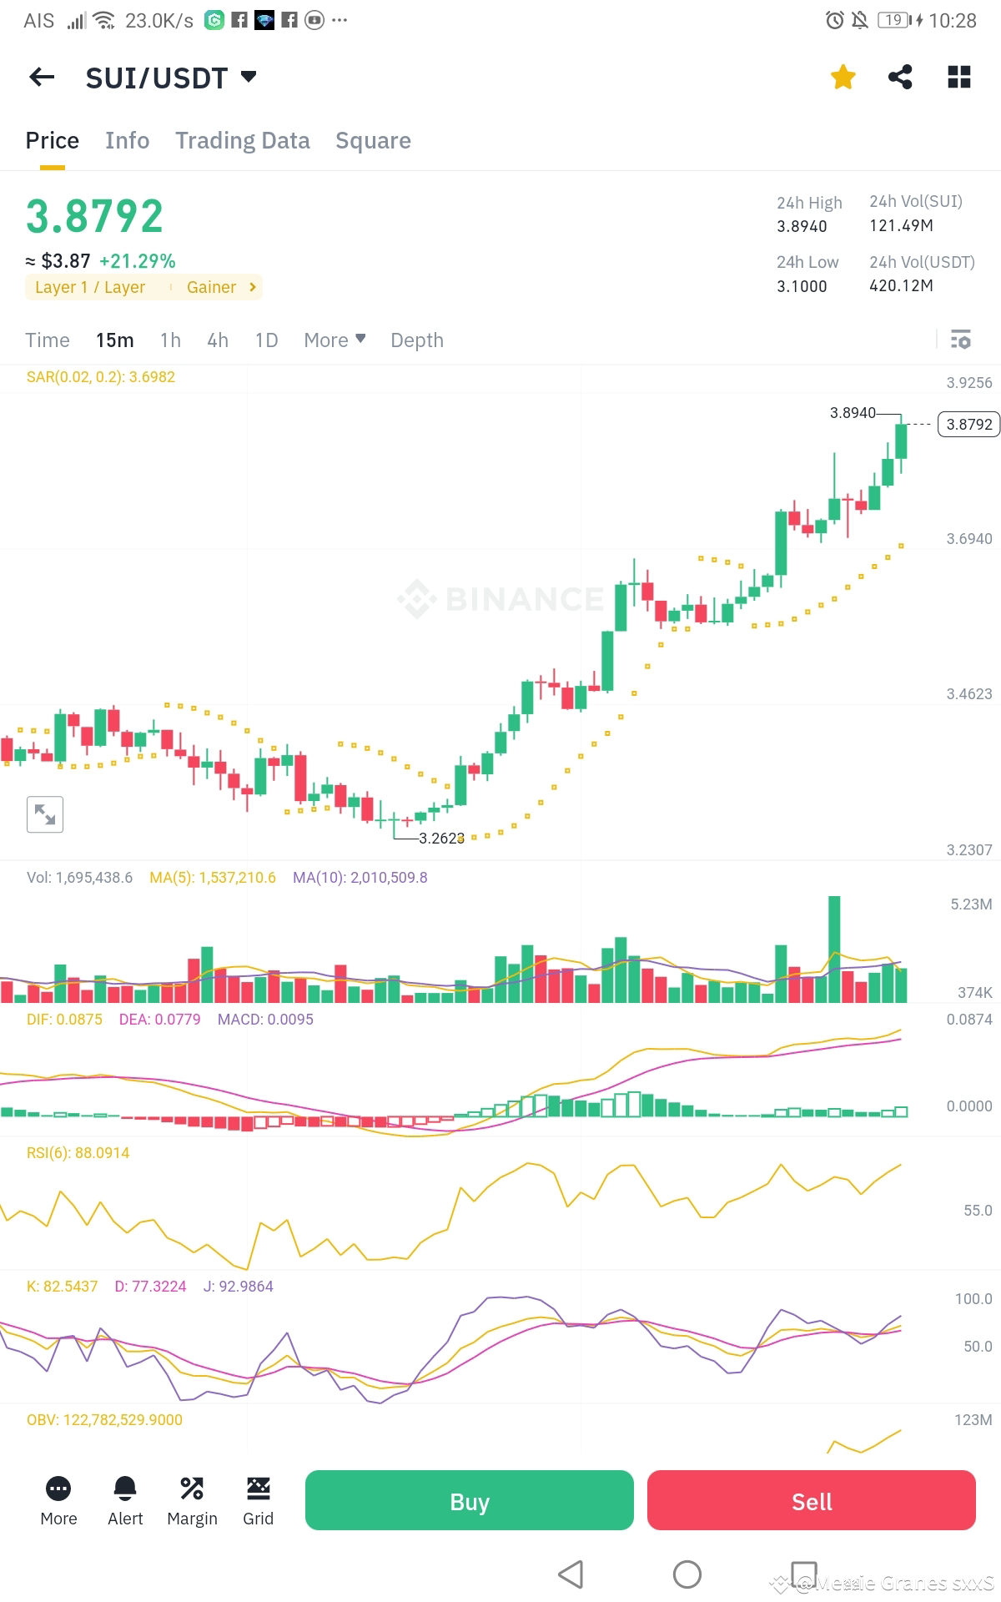Switch to the Square tab
1001x1602 pixels.
pyautogui.click(x=373, y=140)
